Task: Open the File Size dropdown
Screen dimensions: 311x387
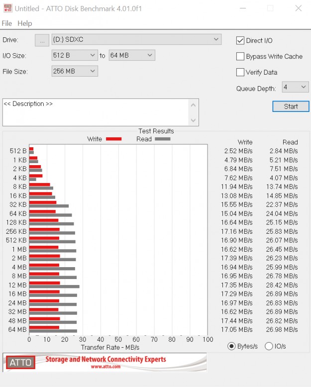Action: coord(75,71)
